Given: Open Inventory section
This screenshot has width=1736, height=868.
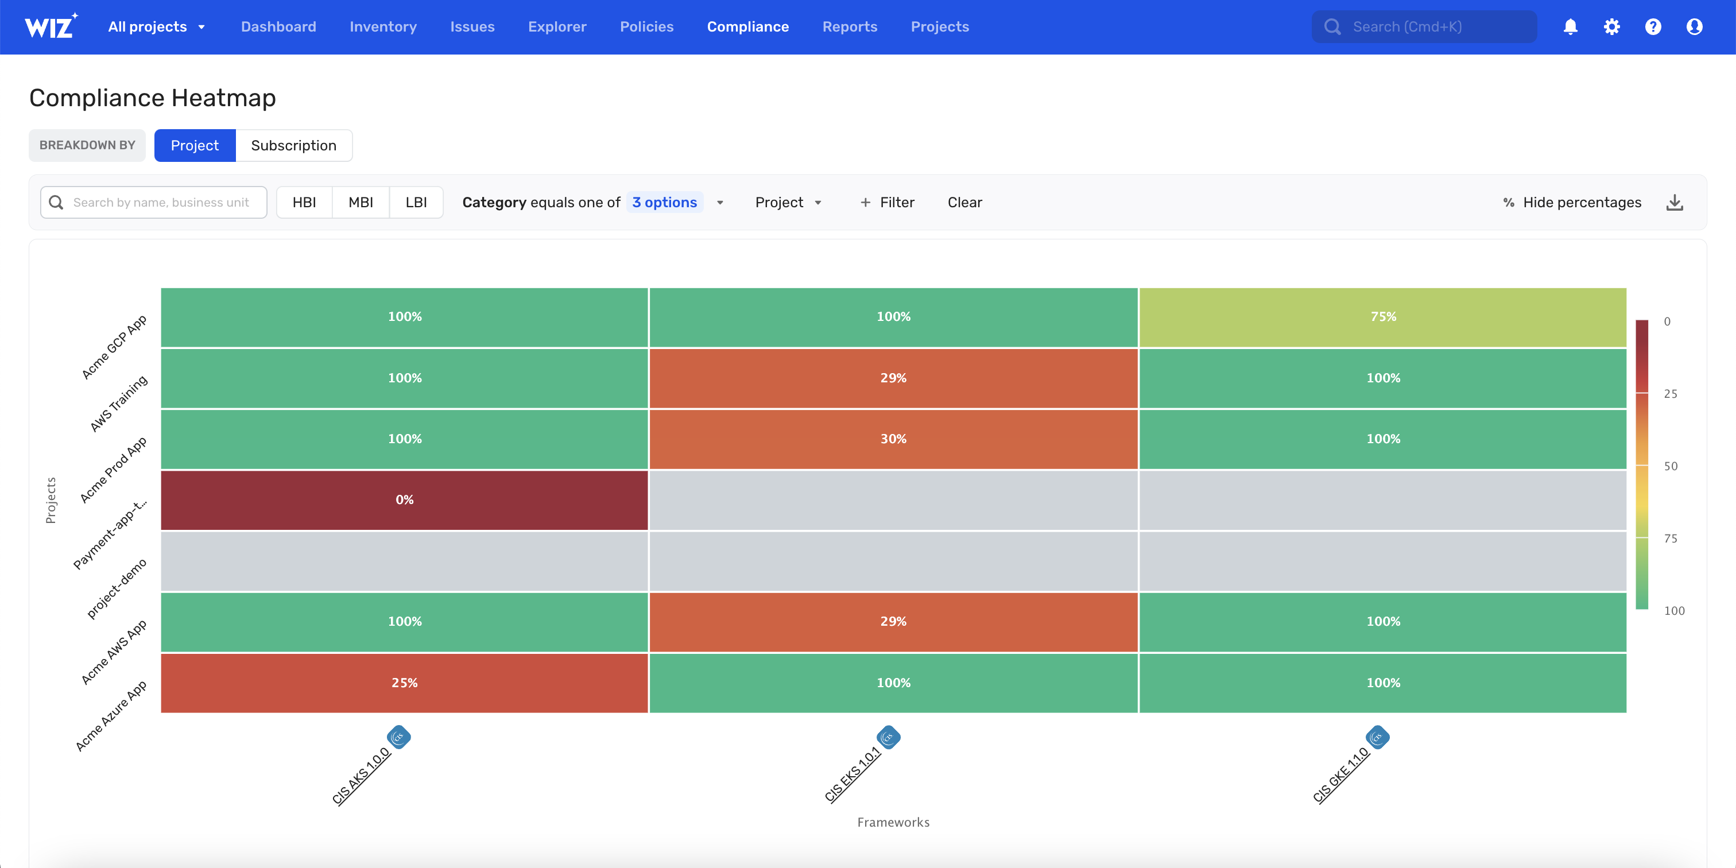Looking at the screenshot, I should click(x=383, y=27).
